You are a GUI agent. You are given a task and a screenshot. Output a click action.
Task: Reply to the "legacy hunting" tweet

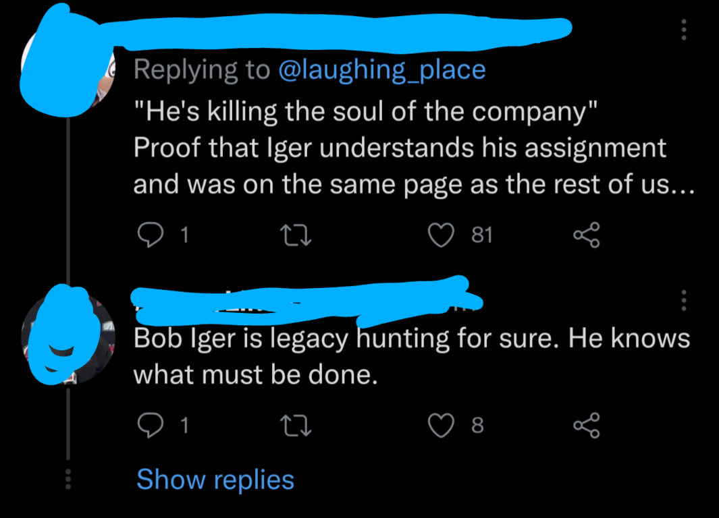[x=149, y=424]
